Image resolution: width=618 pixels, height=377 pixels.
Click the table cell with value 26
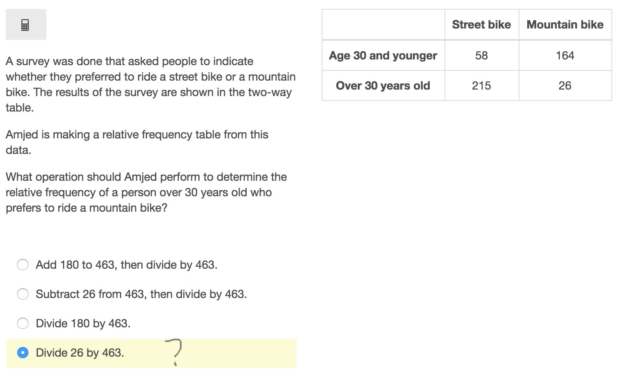[x=565, y=85]
